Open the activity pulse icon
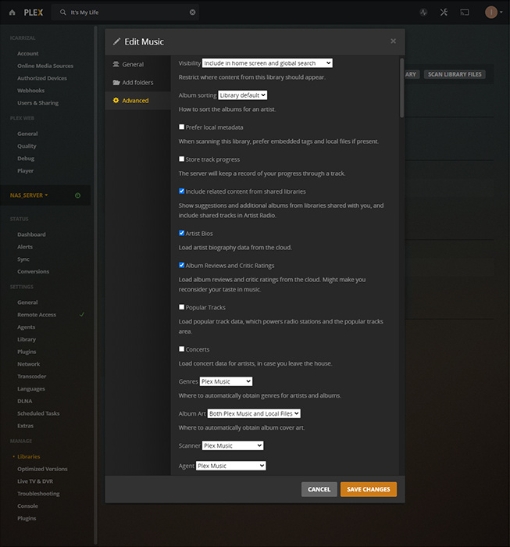Screen dimensions: 510x547 point(423,13)
